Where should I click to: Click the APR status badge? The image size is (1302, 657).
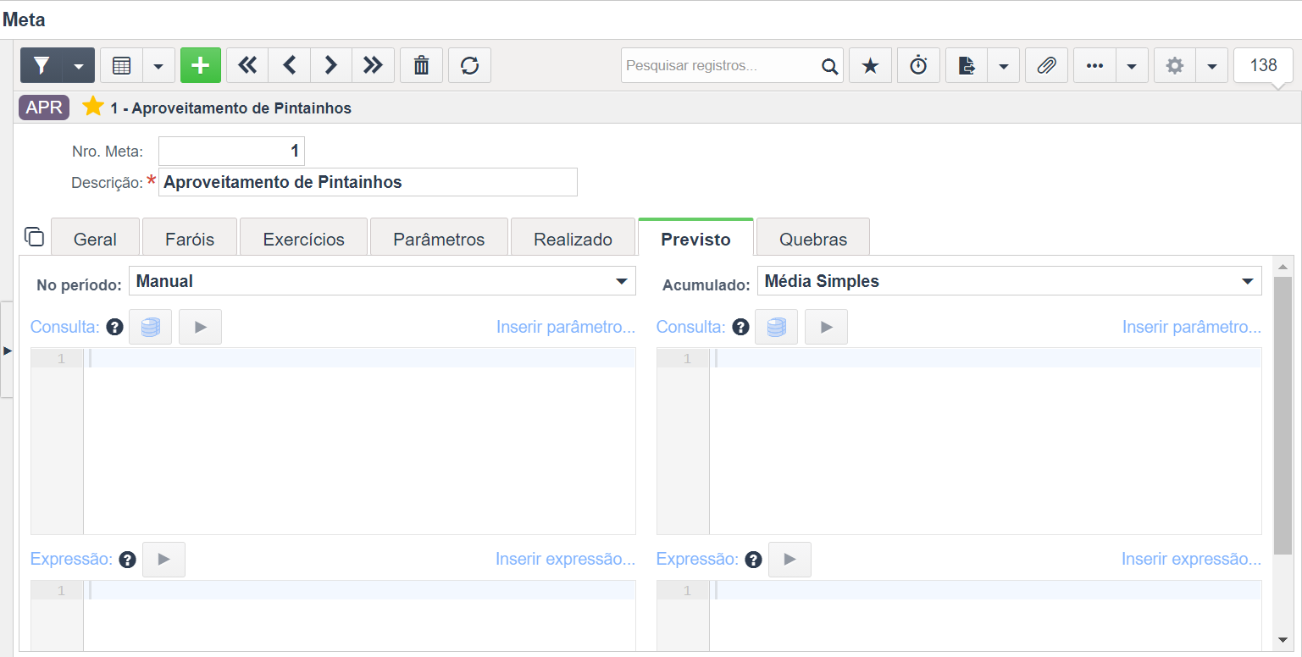coord(44,108)
